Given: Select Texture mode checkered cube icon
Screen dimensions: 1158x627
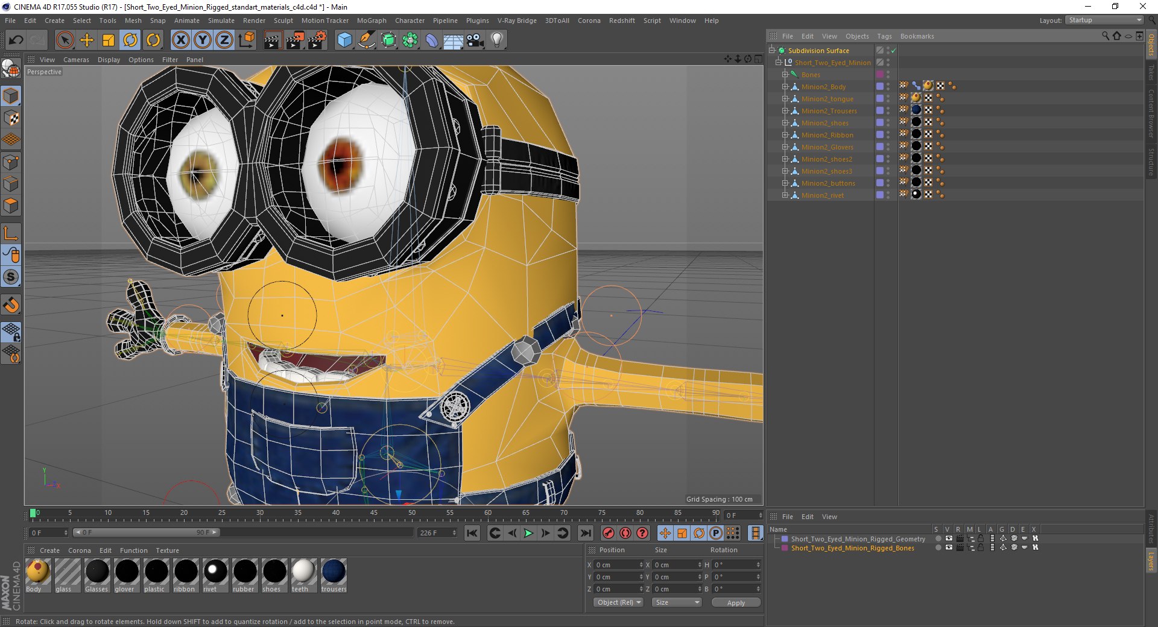Looking at the screenshot, I should pyautogui.click(x=11, y=118).
